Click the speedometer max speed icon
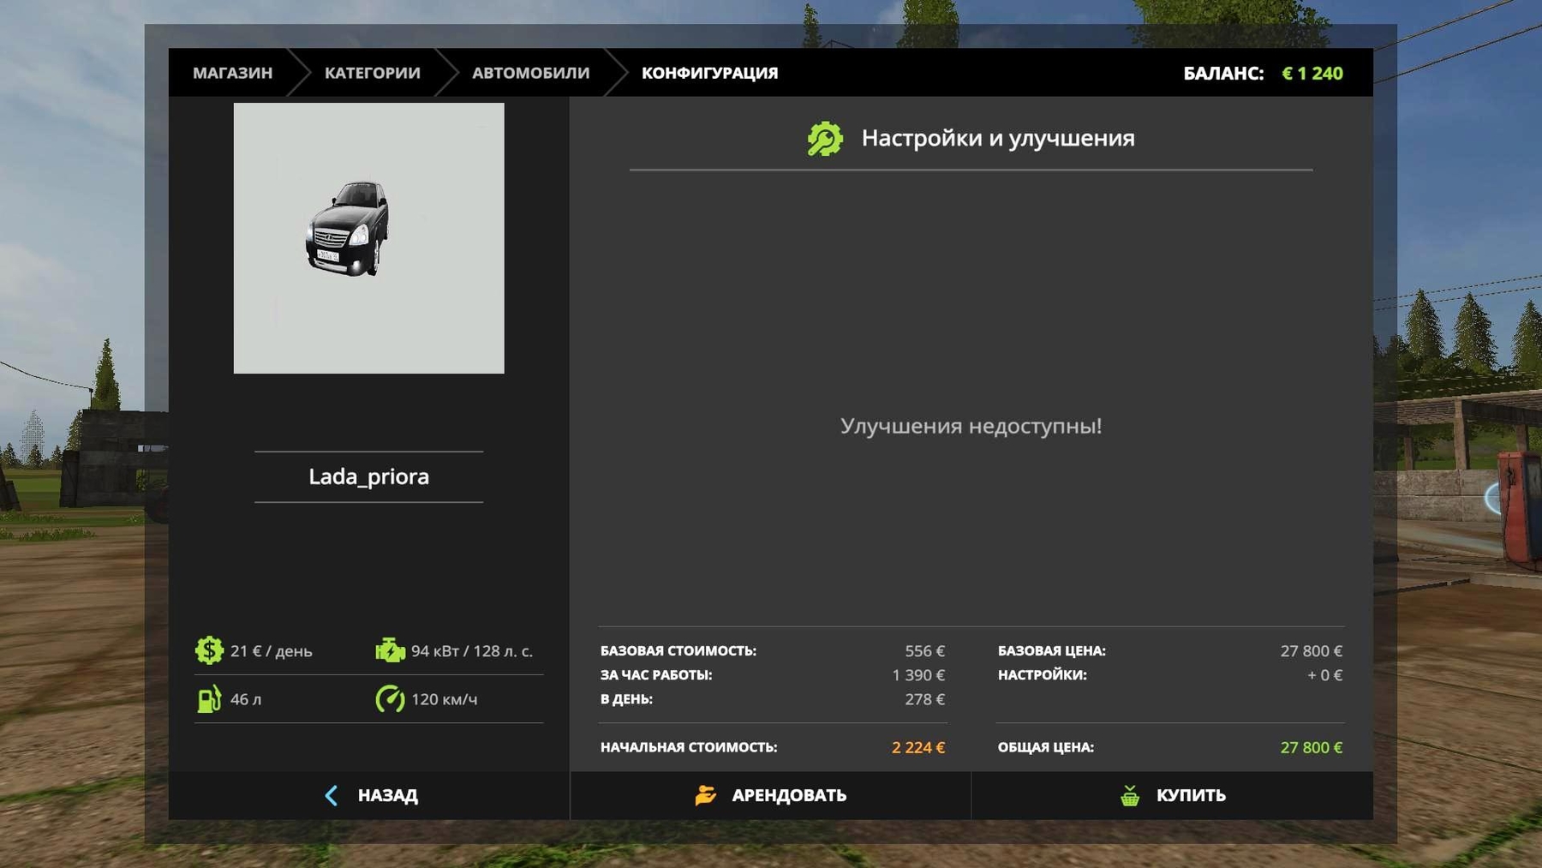Image resolution: width=1542 pixels, height=868 pixels. point(390,699)
